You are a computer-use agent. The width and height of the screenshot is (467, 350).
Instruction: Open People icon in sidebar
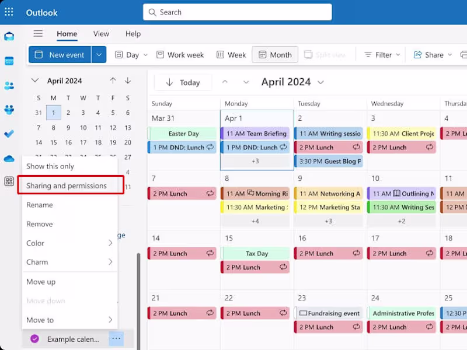(9, 86)
